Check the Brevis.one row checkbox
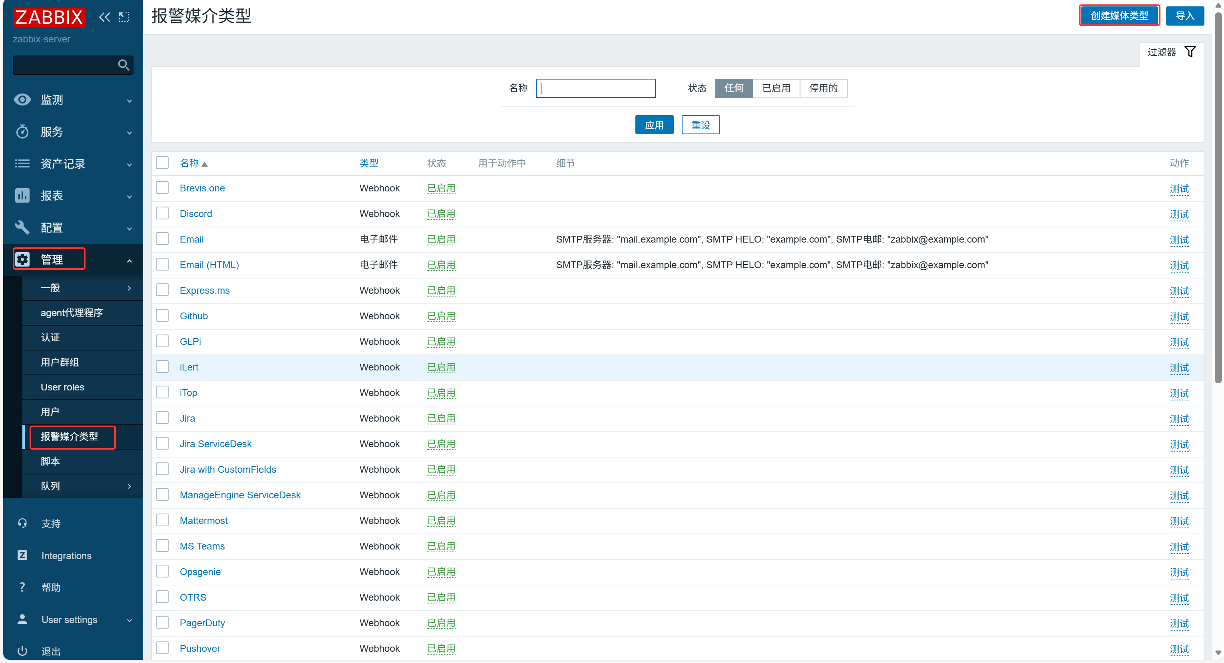 (x=163, y=187)
